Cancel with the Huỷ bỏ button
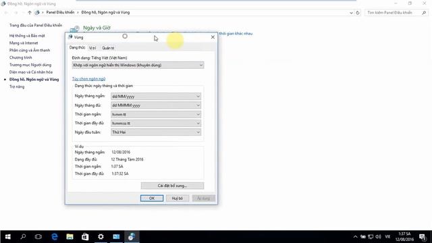 177,198
